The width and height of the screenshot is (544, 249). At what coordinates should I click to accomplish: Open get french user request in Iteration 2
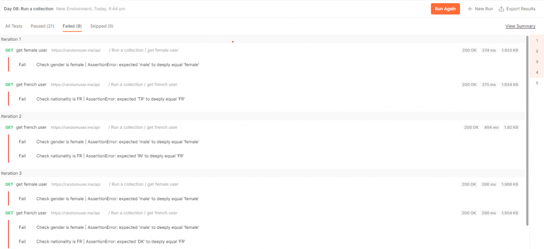31,127
